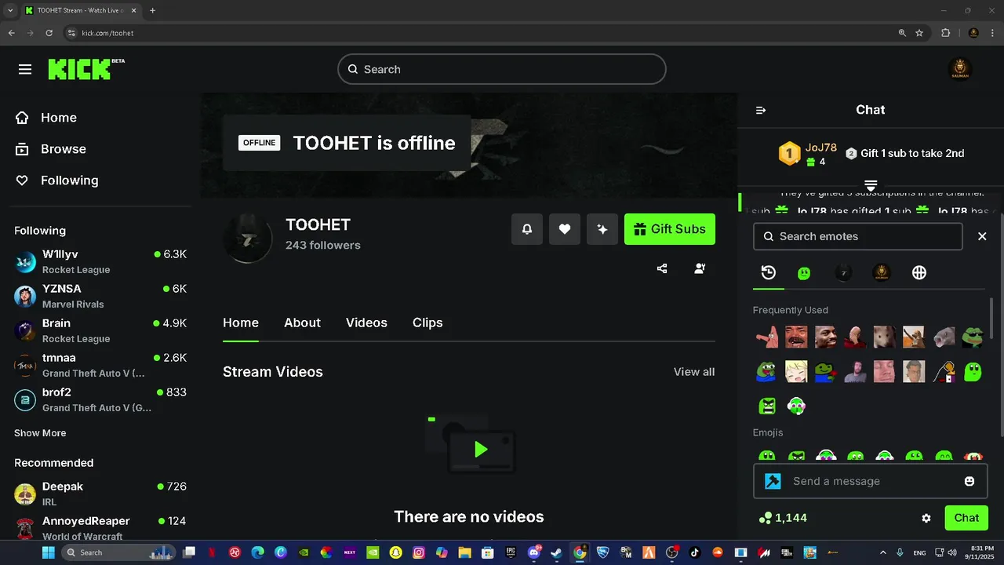This screenshot has height=565, width=1004.
Task: Click the user profile avatar
Action: pos(960,69)
